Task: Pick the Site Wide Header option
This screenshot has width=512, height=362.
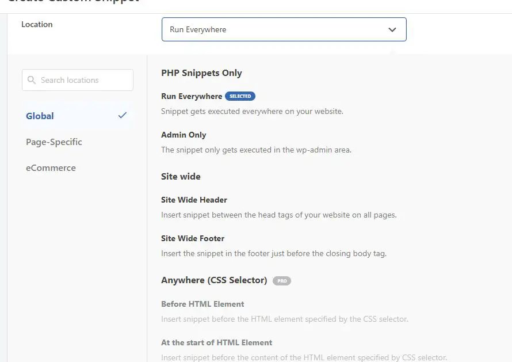Action: [x=194, y=200]
